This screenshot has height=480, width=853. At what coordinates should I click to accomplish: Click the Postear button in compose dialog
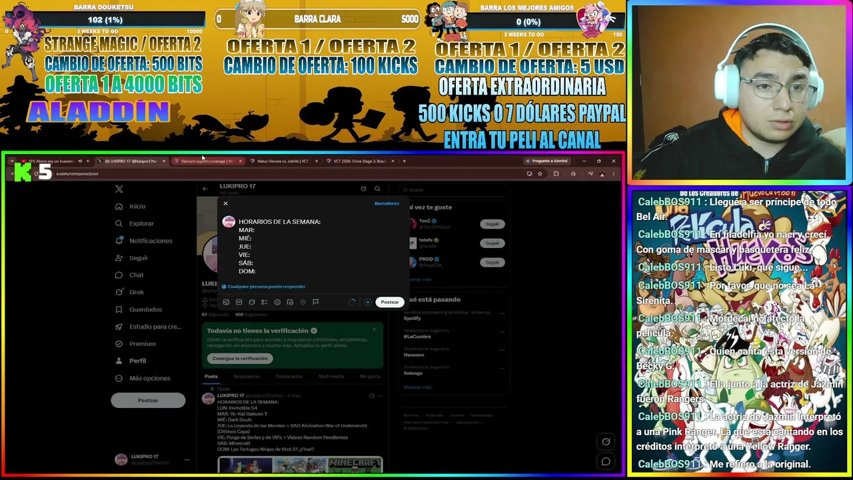pyautogui.click(x=390, y=302)
